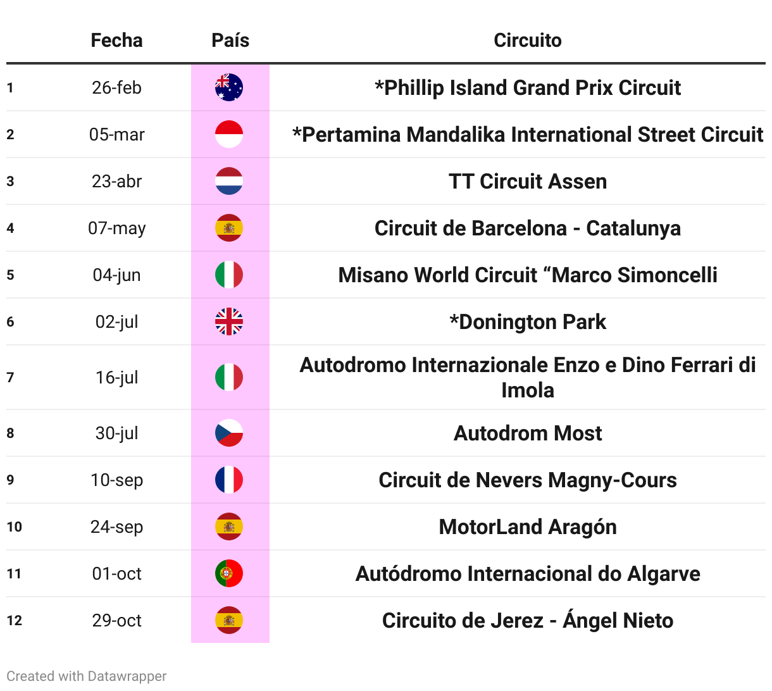Click the Spanish flag in the 07-may row
The height and width of the screenshot is (691, 772).
point(229,228)
